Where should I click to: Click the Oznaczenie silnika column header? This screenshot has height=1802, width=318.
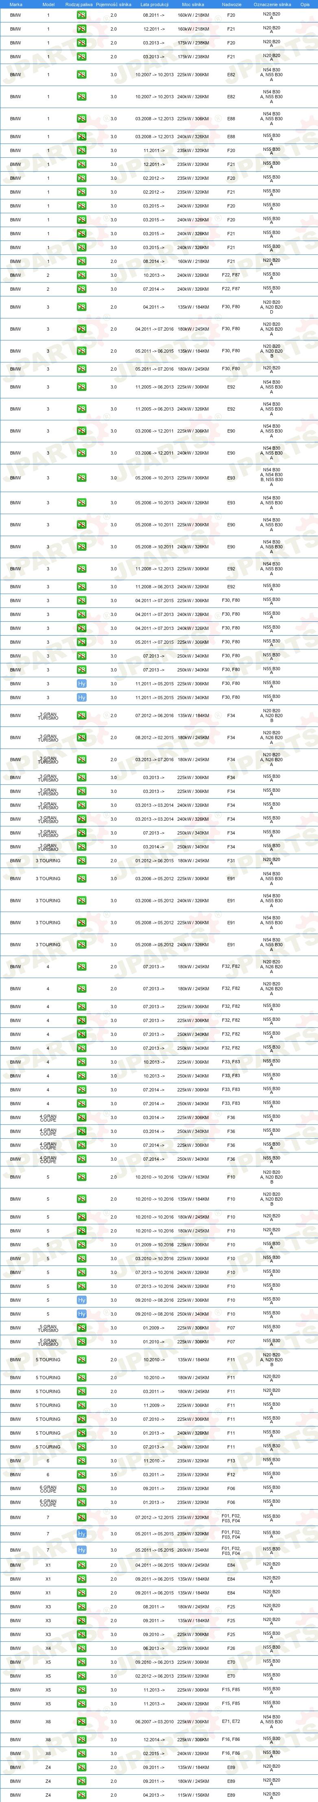[x=272, y=4]
